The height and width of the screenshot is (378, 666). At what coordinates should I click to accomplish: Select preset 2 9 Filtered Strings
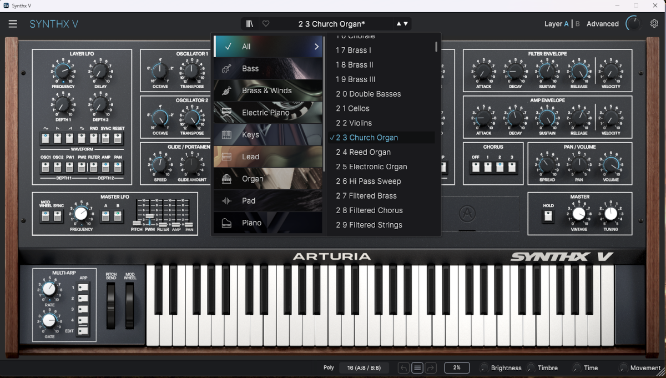coord(382,225)
